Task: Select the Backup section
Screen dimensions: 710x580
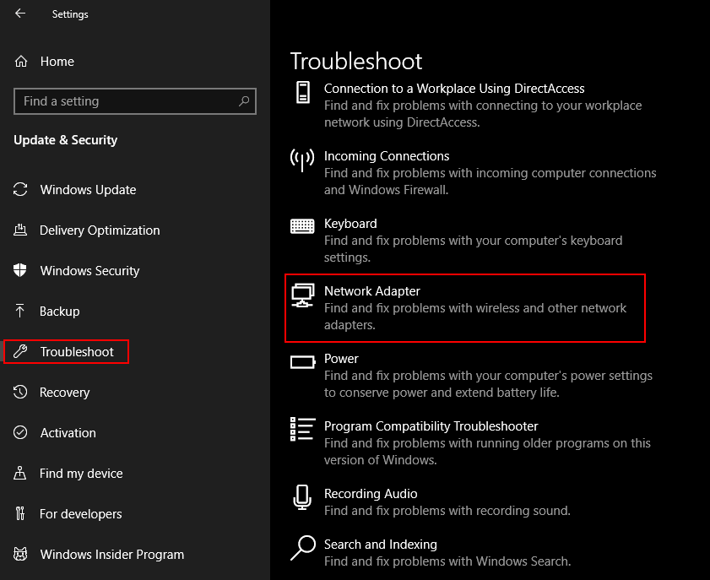Action: (x=59, y=311)
